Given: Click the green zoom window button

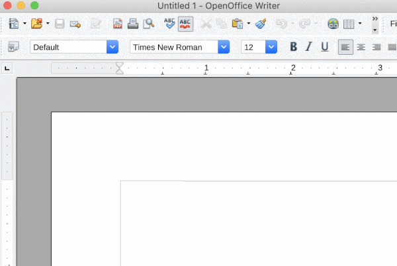Looking at the screenshot, I should click(x=34, y=5).
